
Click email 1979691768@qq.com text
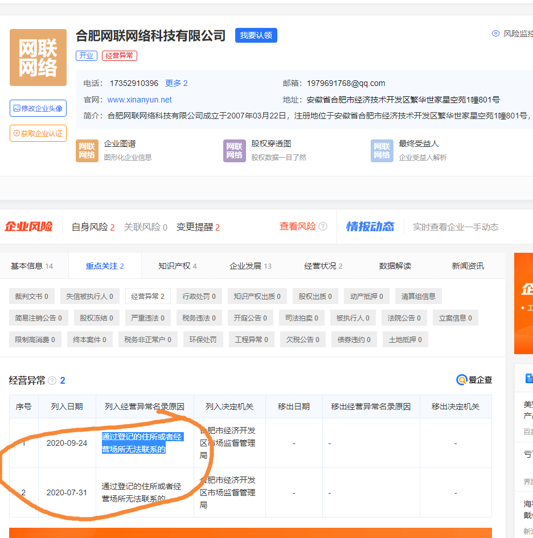coord(346,83)
